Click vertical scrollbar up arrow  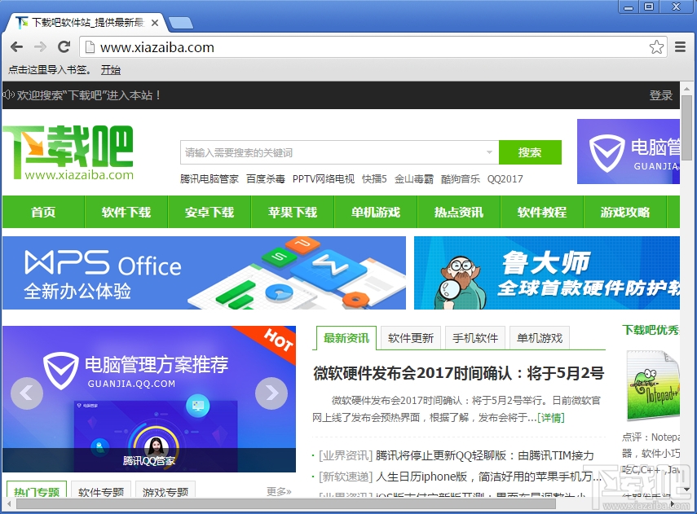tap(686, 87)
